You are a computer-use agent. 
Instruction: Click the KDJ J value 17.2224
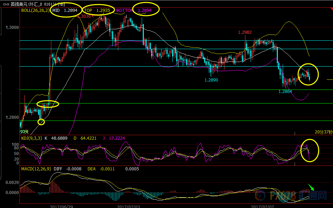pyautogui.click(x=117, y=138)
